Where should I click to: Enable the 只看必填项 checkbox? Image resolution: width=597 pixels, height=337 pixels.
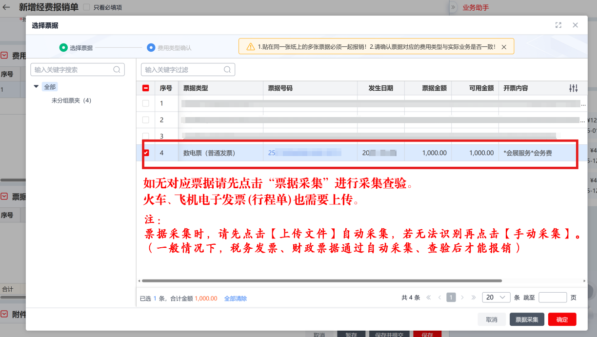(86, 7)
